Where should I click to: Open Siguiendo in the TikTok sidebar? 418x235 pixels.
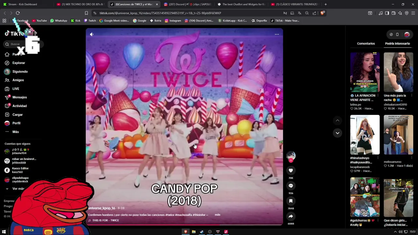coord(20,71)
